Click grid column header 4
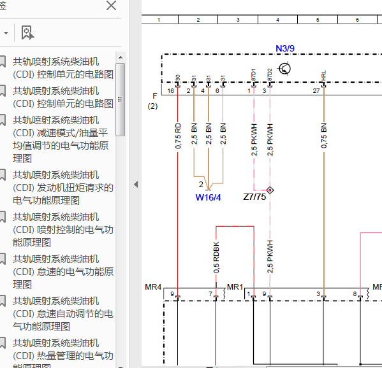 pyautogui.click(x=277, y=20)
